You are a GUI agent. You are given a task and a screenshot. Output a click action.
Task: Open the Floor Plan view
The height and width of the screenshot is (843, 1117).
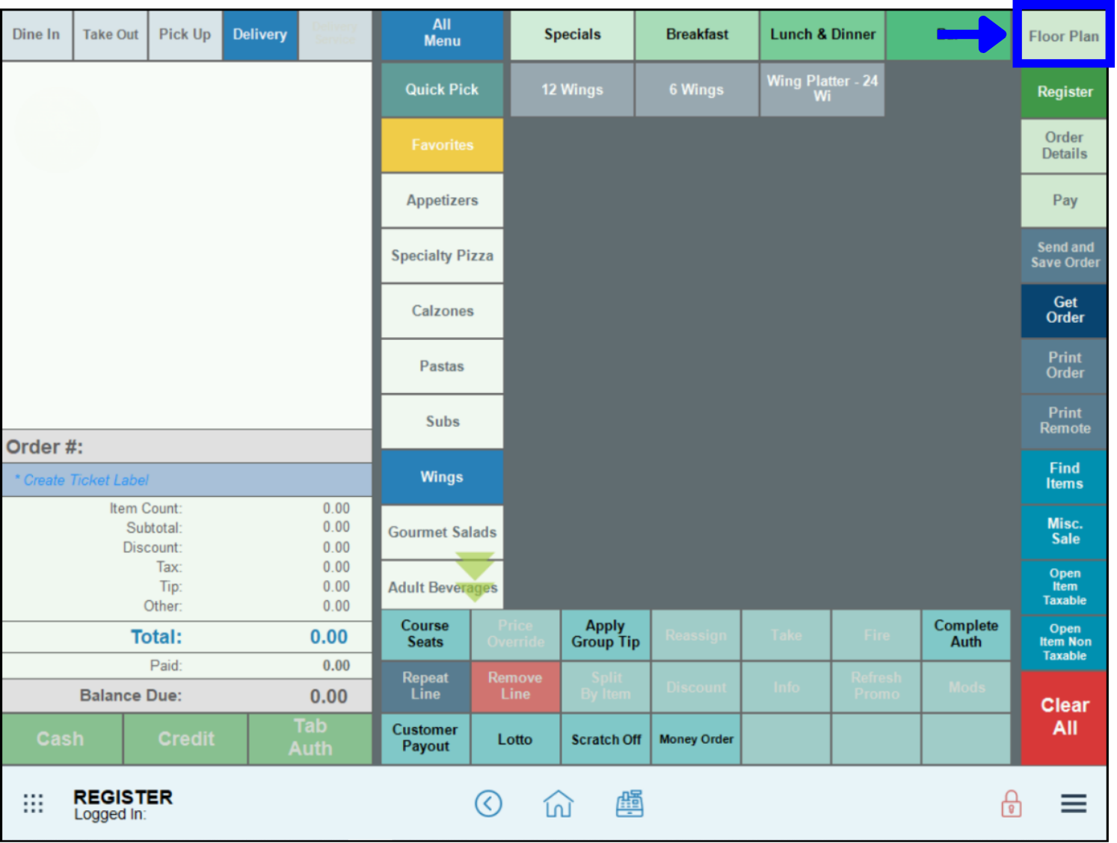[1063, 36]
